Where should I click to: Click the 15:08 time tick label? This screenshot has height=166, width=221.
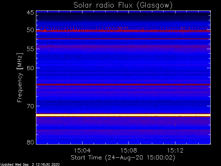click(129, 150)
